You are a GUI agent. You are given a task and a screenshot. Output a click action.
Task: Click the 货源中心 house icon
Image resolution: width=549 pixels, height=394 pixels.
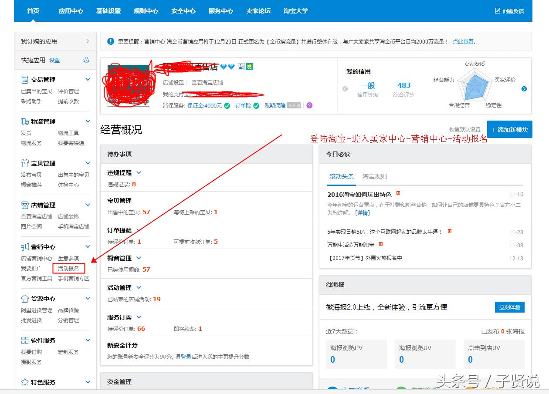click(x=25, y=299)
